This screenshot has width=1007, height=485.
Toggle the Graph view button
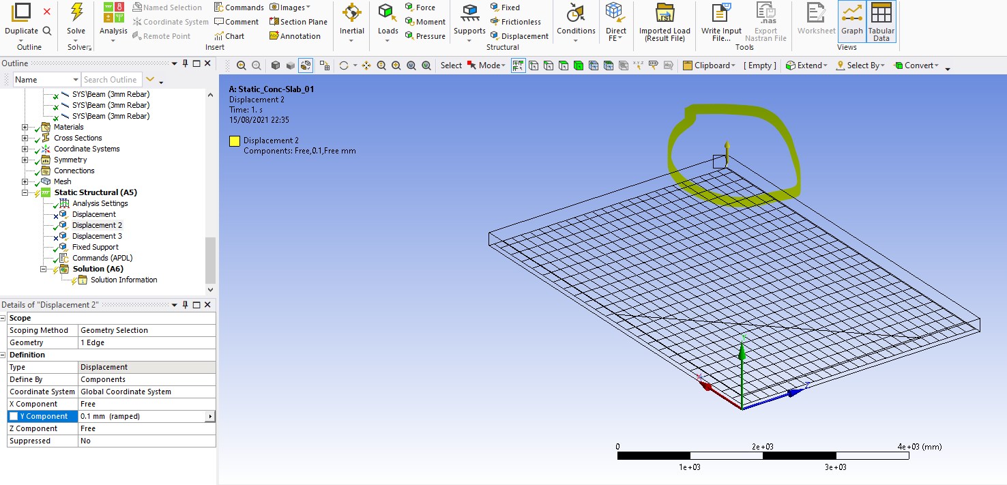coord(851,20)
